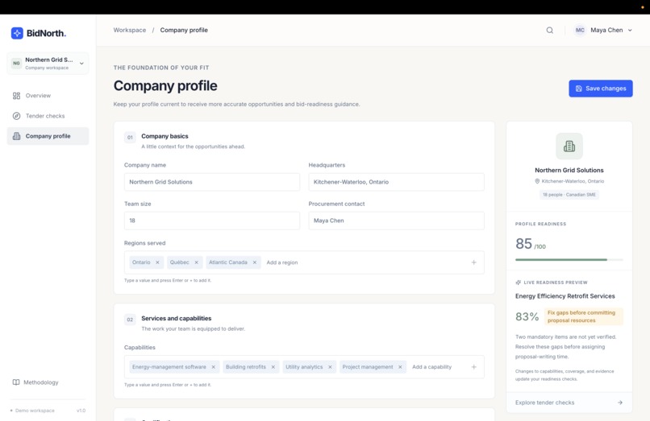Click the Building retrofits chip label
The image size is (650, 421).
[x=246, y=367]
